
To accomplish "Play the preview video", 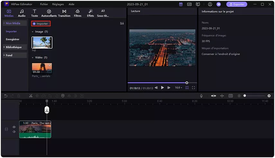I will (x=162, y=88).
